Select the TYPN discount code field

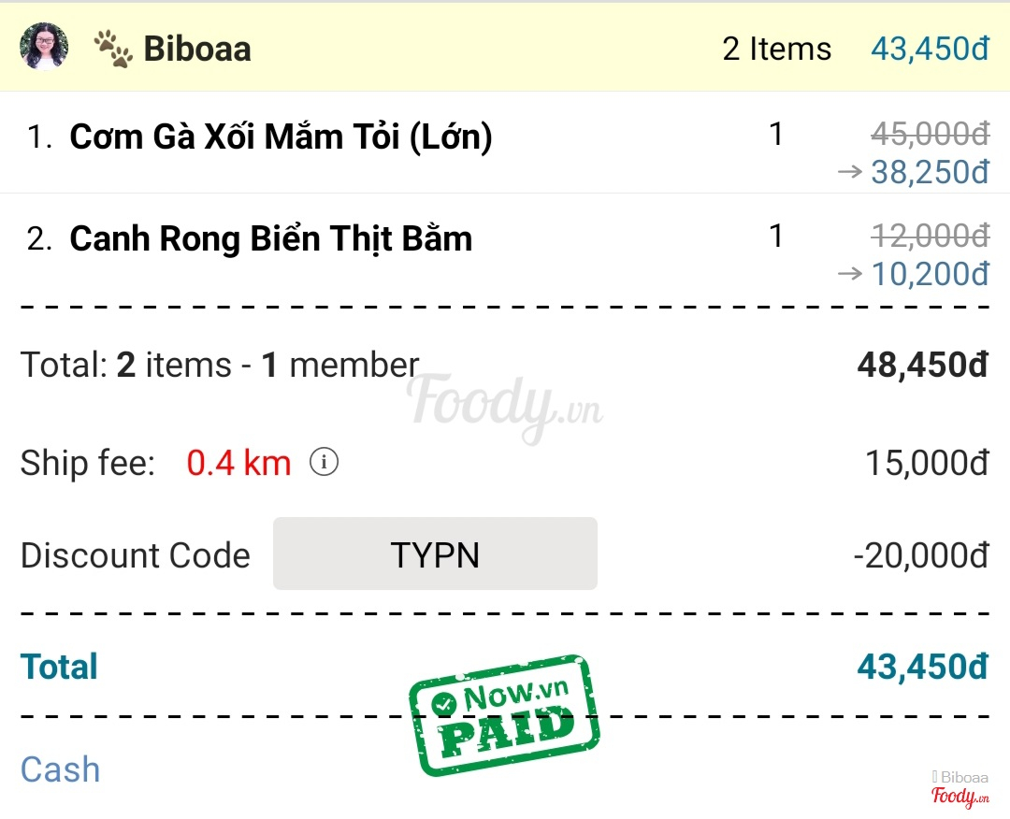click(x=435, y=554)
